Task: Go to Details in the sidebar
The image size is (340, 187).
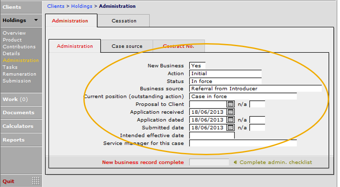Action: pos(11,54)
